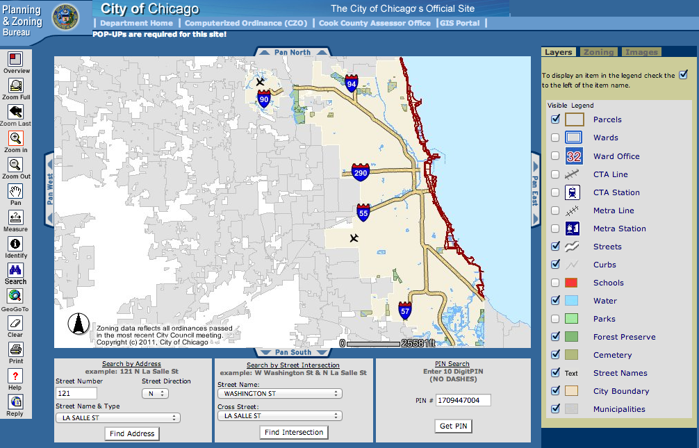Viewport: 699px width, 448px height.
Task: Activate the Zoom in magnifier tool
Action: [15, 138]
